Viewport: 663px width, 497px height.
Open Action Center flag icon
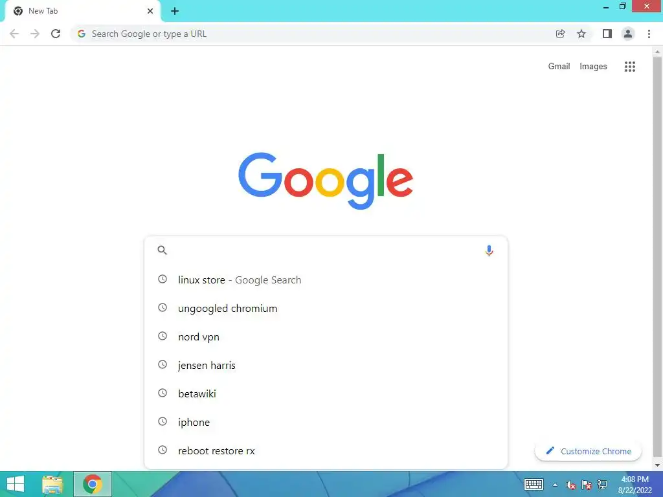[587, 485]
